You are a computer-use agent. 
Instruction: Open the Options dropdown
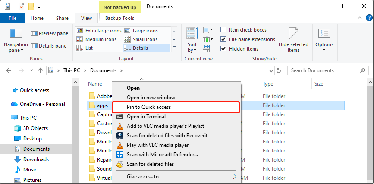(x=324, y=40)
